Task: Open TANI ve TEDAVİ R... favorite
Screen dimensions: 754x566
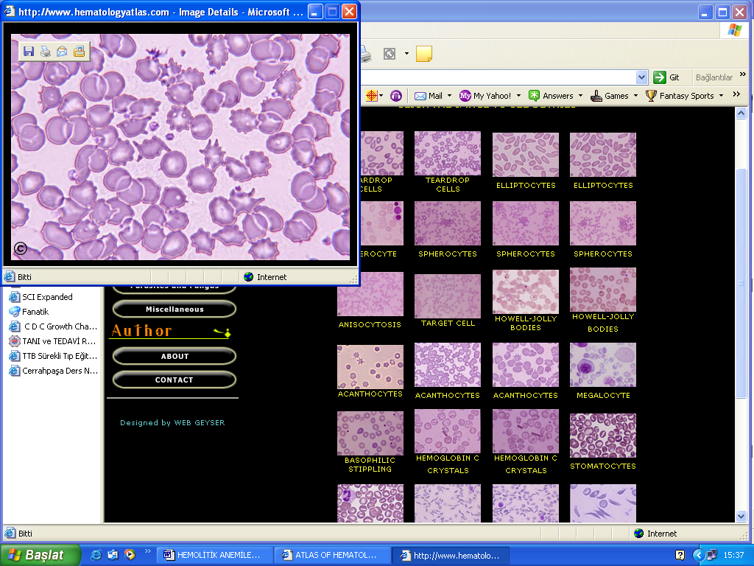Action: click(x=53, y=341)
